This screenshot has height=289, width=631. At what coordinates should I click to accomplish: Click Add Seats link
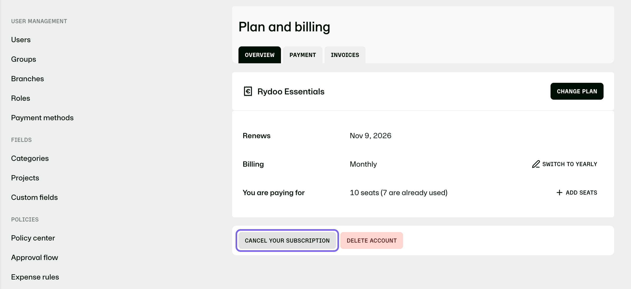pyautogui.click(x=577, y=192)
